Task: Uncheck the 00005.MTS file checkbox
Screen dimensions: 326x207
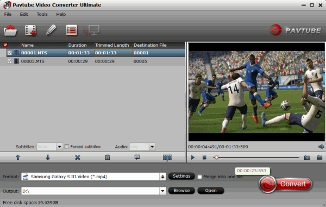Action: pos(9,61)
